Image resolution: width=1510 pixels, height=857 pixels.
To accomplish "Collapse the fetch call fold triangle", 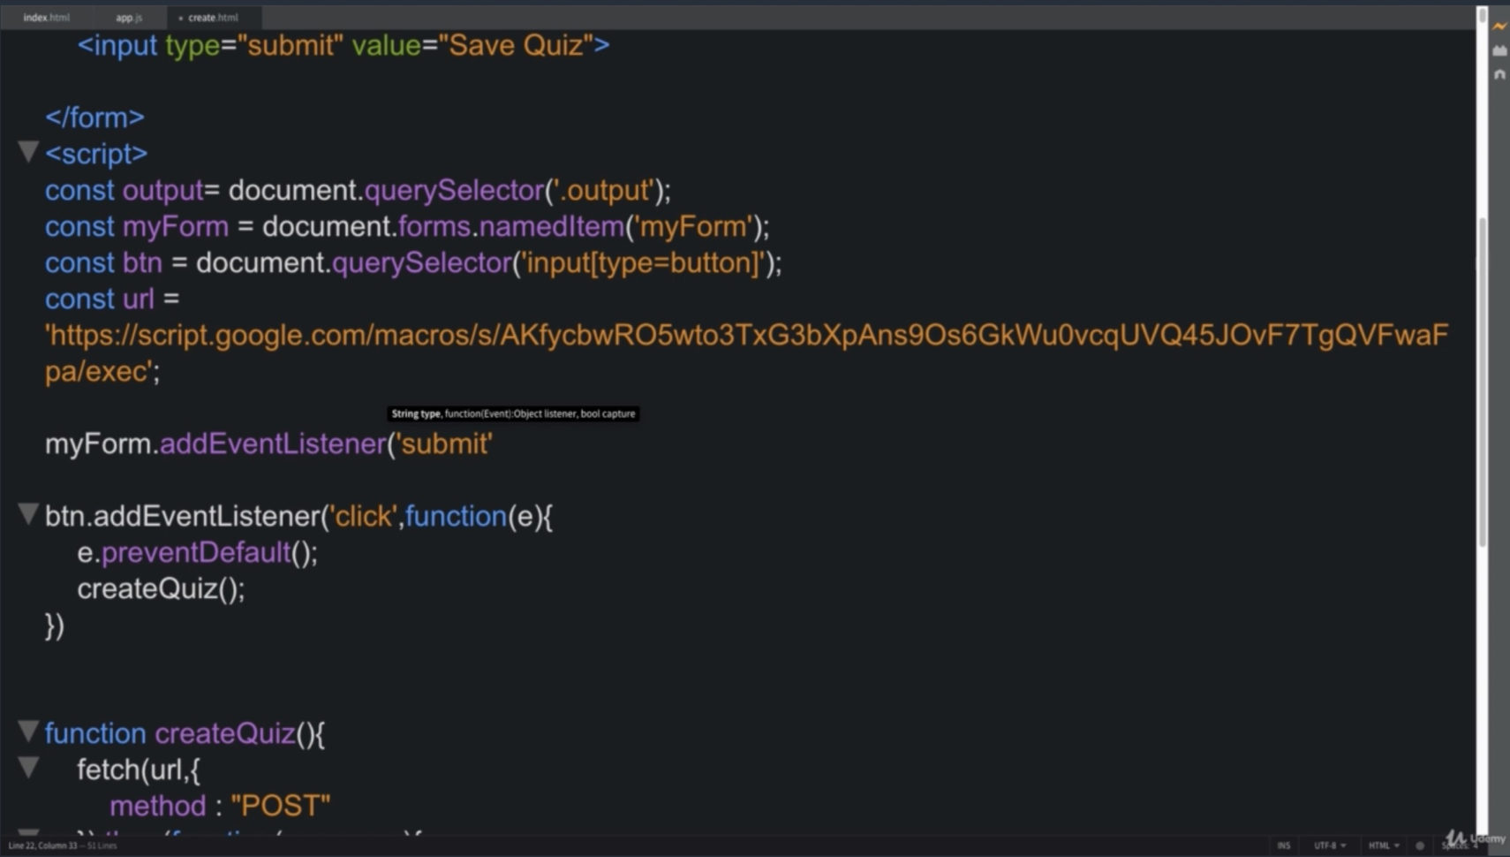I will coord(27,769).
